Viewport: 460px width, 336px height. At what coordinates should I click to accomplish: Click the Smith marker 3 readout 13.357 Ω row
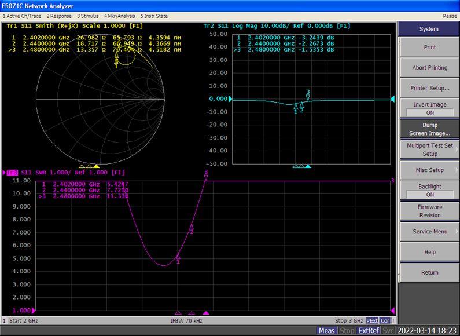pyautogui.click(x=95, y=49)
